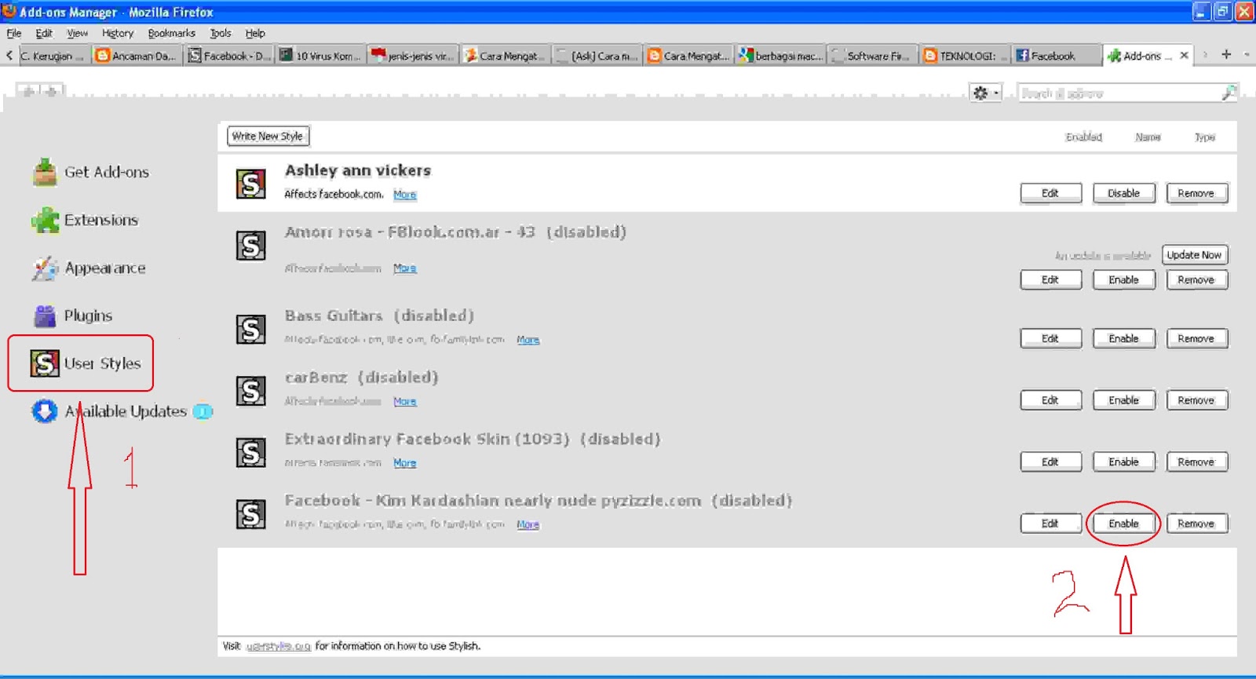This screenshot has height=679, width=1256.
Task: Open Available Updates category
Action: click(x=122, y=411)
